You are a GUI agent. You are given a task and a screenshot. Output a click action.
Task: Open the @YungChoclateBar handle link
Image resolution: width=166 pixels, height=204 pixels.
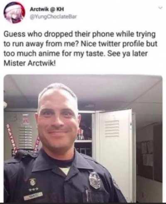53,17
